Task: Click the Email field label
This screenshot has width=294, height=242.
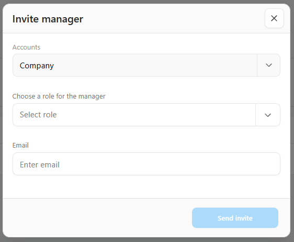Action: (x=20, y=145)
